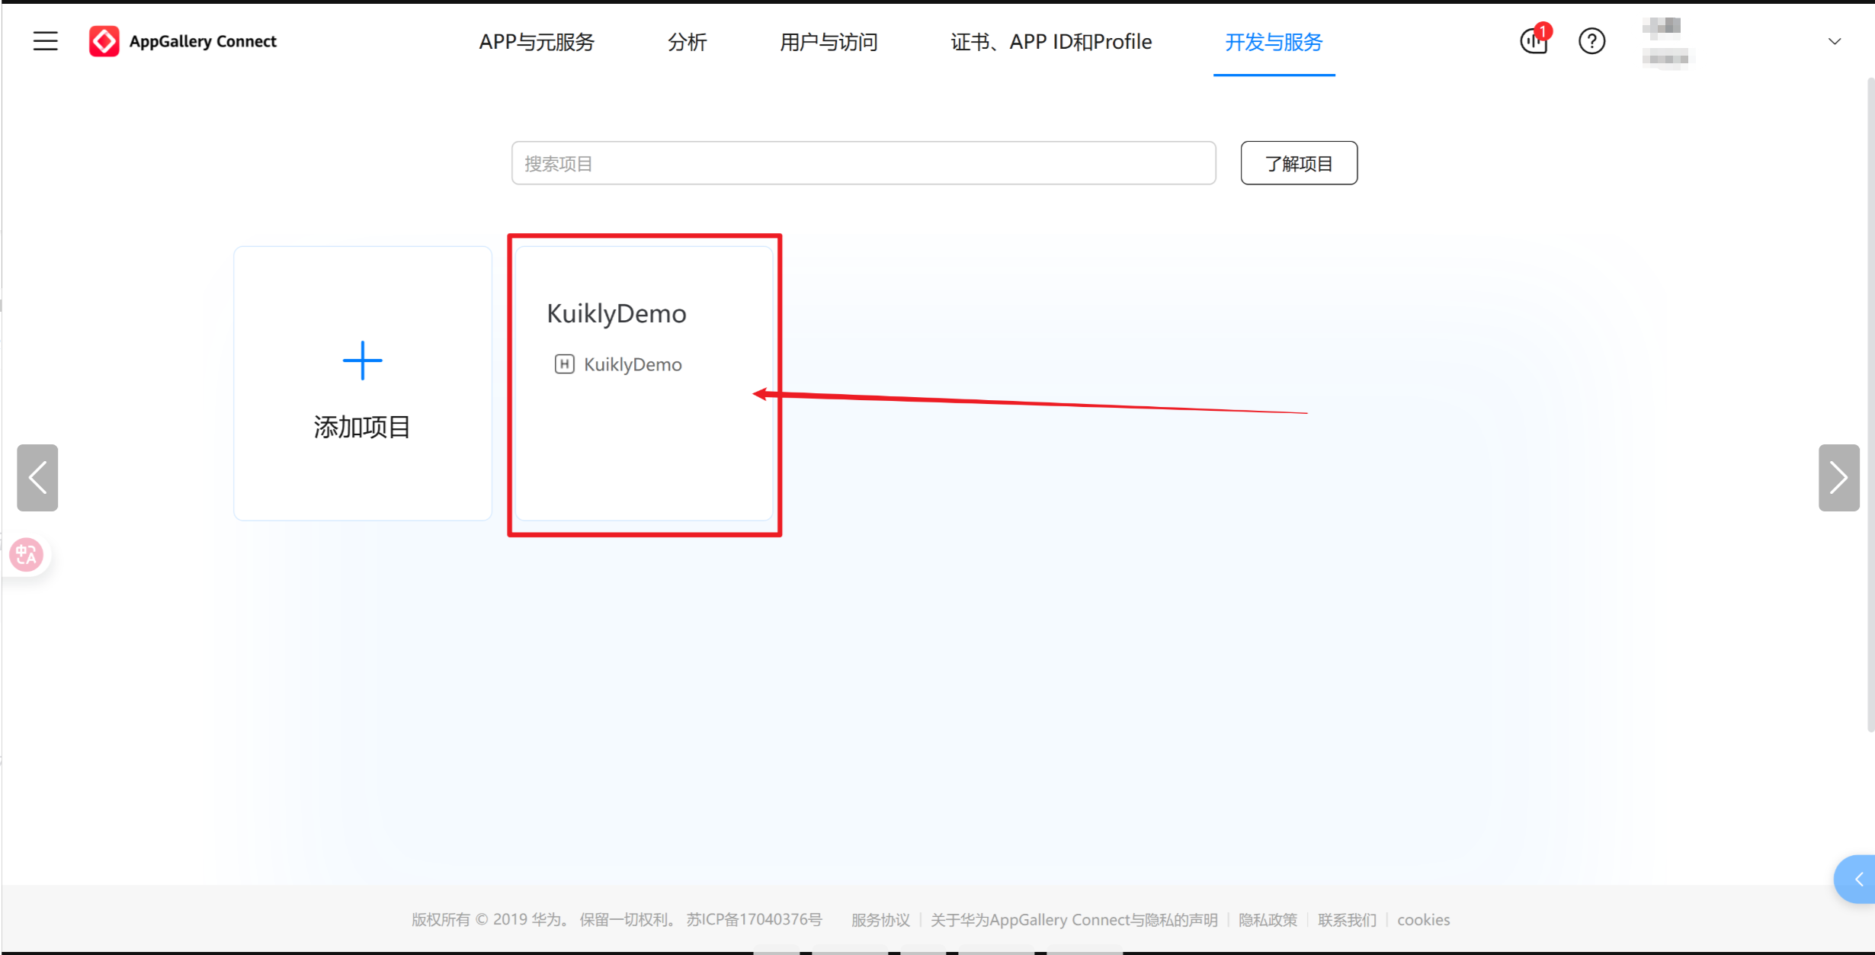The height and width of the screenshot is (955, 1875).
Task: Switch to the 分析 tab
Action: click(687, 42)
